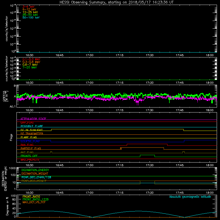Viewport: 220px width, 220px height.
Task: Click the POSSIBLE_FLARE flag label
Action: [32, 126]
